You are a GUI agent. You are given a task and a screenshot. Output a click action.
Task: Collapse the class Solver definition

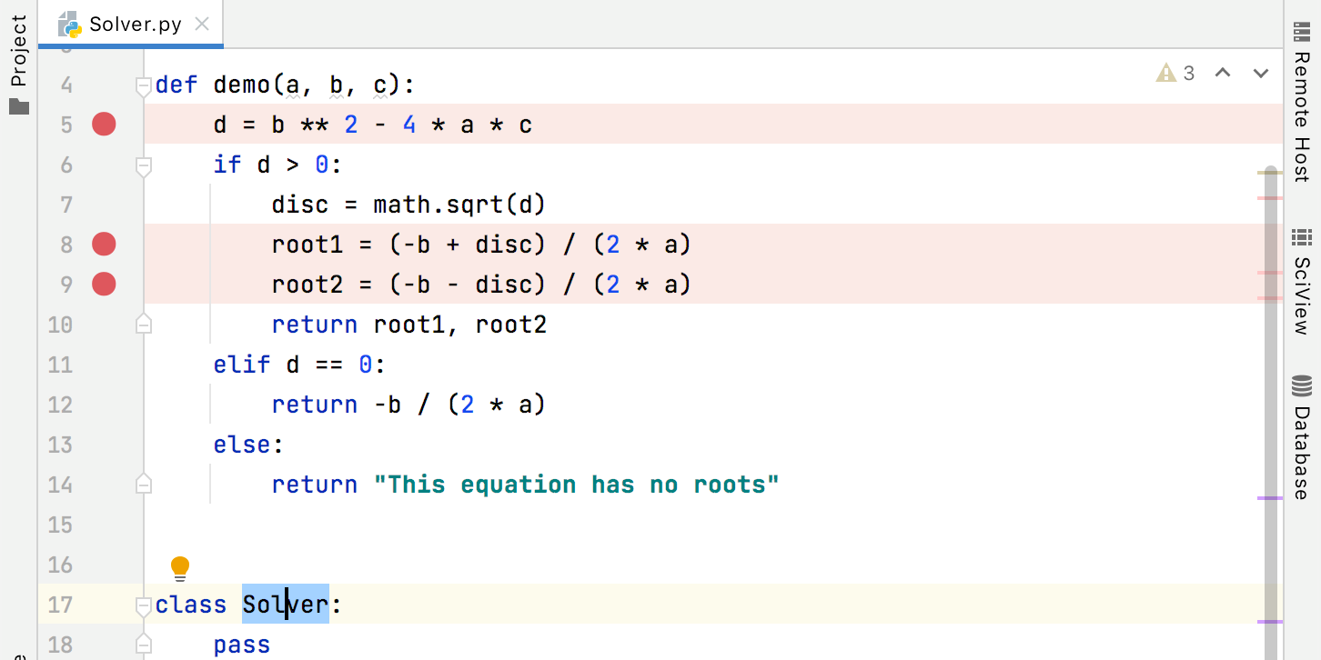point(143,604)
